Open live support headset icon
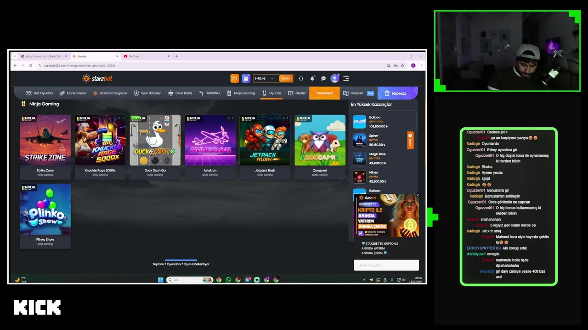The image size is (588, 330). (301, 78)
